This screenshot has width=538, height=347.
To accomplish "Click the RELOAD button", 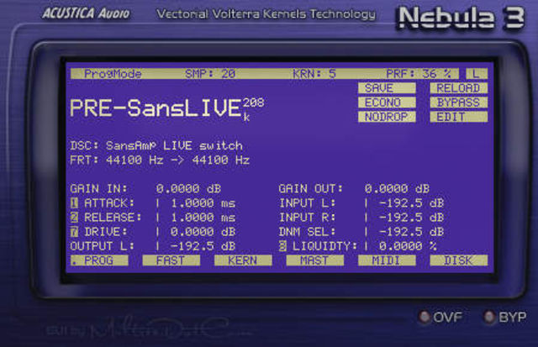I will pos(458,88).
